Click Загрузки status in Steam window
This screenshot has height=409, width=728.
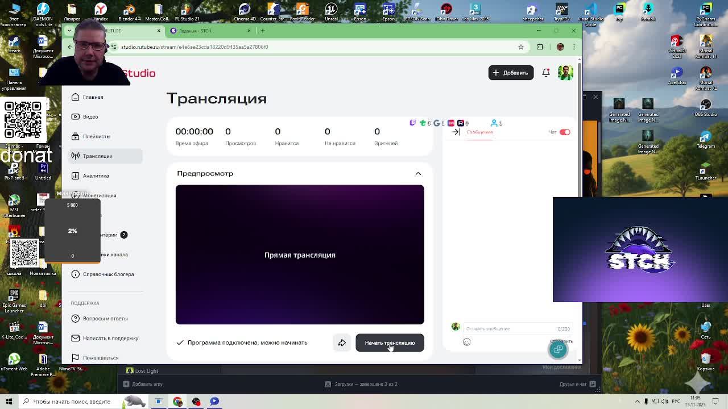click(361, 385)
